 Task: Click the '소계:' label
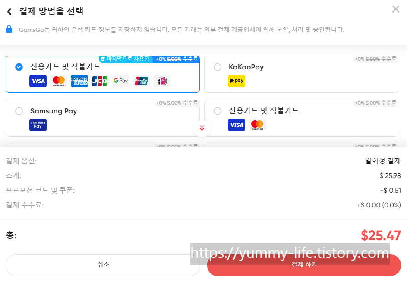coord(13,175)
